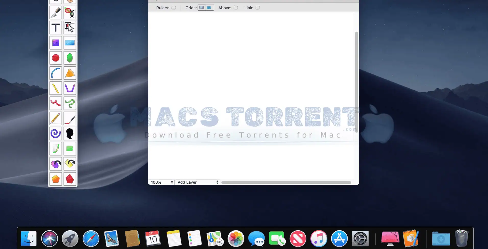This screenshot has height=249, width=488.
Task: Open the Downloads folder in the Dock
Action: pyautogui.click(x=441, y=239)
